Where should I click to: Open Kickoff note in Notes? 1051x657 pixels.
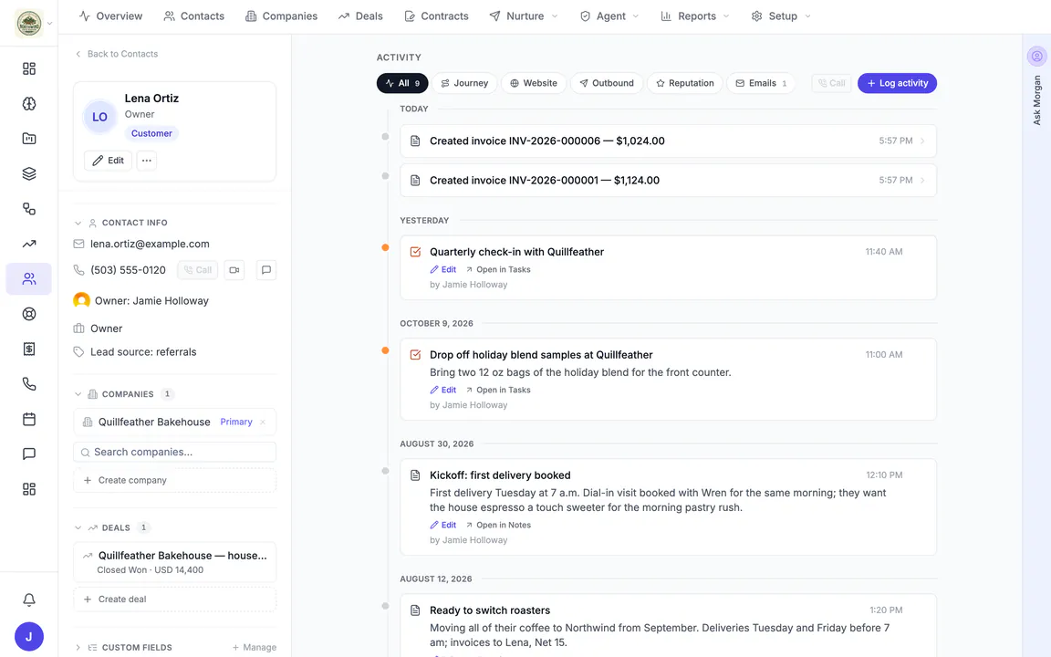click(498, 525)
